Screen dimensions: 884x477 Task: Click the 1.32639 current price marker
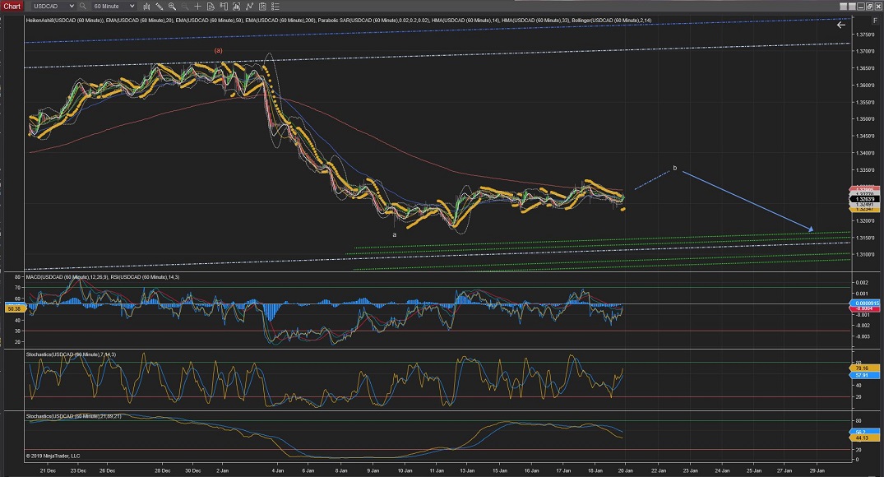point(864,198)
